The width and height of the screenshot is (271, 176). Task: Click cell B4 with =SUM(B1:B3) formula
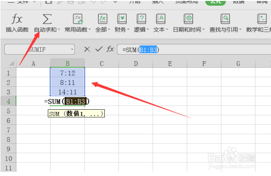click(x=67, y=101)
